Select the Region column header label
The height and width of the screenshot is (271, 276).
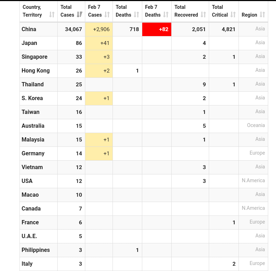(x=249, y=15)
